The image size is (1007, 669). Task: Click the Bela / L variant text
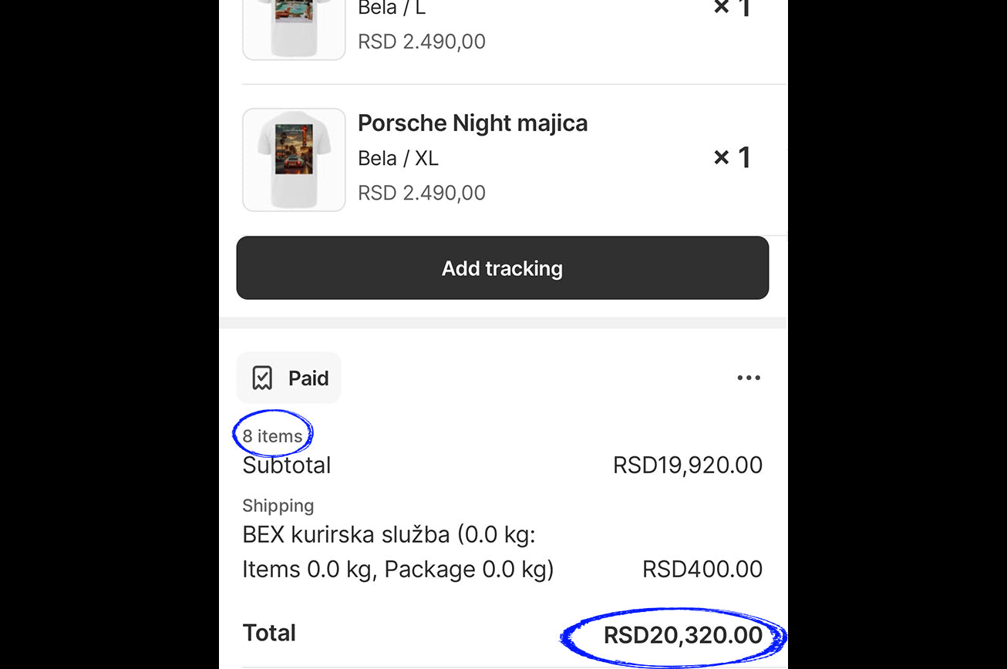(392, 9)
